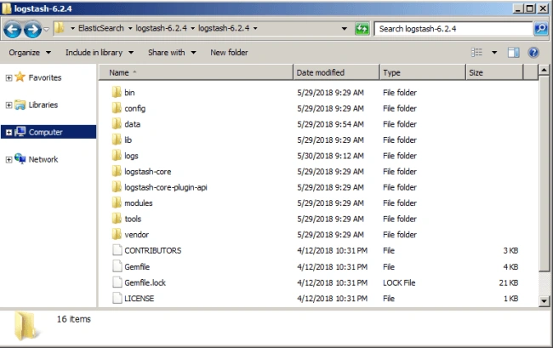Image resolution: width=553 pixels, height=348 pixels.
Task: Open the address bar history dropdown
Action: pyautogui.click(x=345, y=29)
